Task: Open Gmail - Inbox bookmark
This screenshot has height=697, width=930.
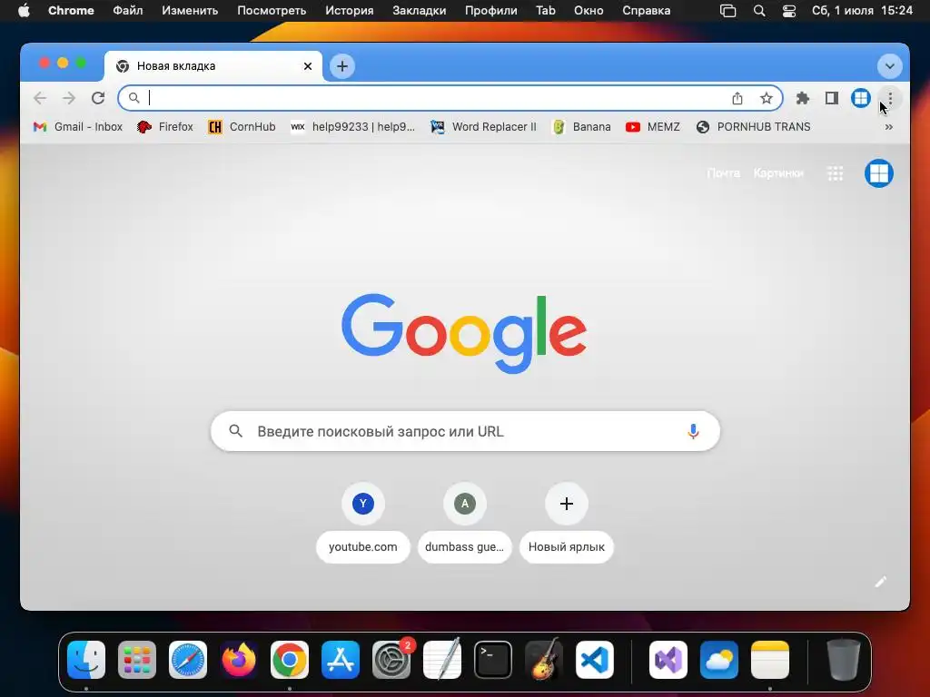Action: coord(78,127)
